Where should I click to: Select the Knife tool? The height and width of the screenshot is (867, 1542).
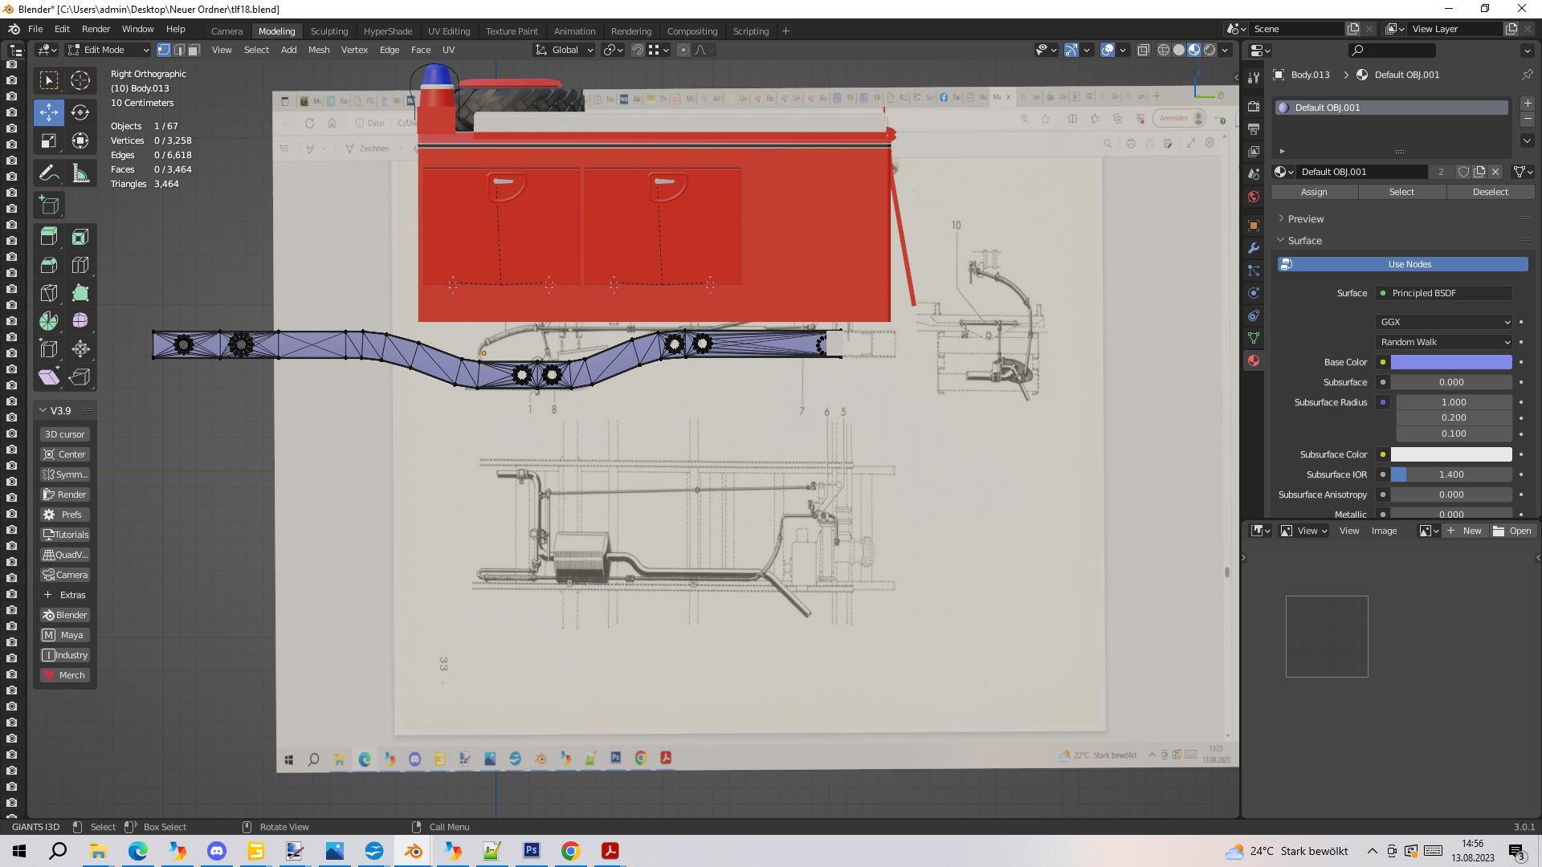click(49, 293)
